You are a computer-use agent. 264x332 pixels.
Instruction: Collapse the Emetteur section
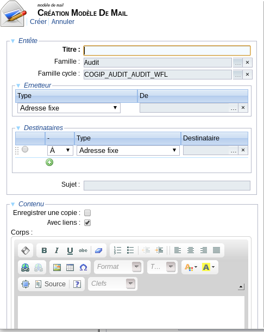pyautogui.click(x=18, y=85)
